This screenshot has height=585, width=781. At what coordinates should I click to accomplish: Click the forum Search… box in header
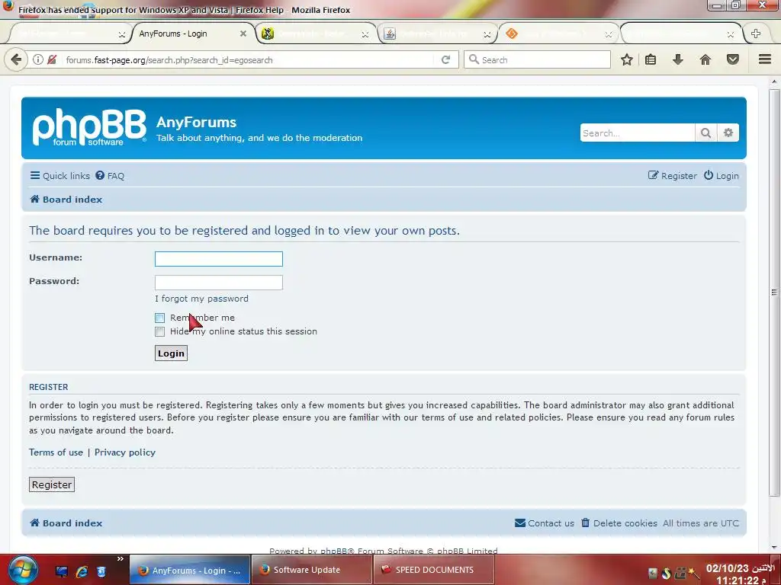pos(638,133)
